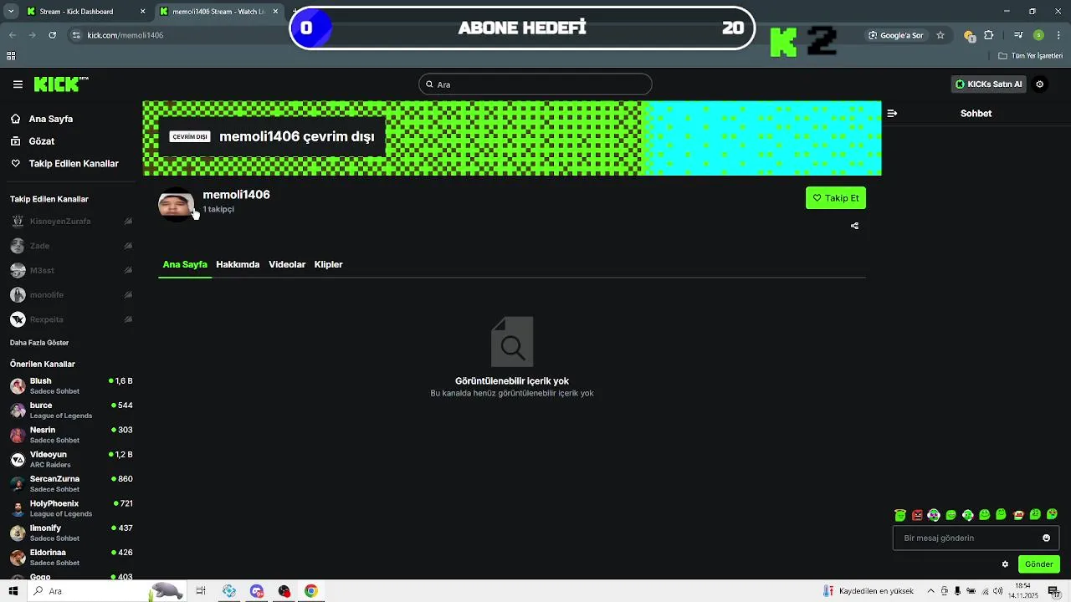Image resolution: width=1071 pixels, height=602 pixels.
Task: Open volume control in system tray
Action: (x=998, y=591)
